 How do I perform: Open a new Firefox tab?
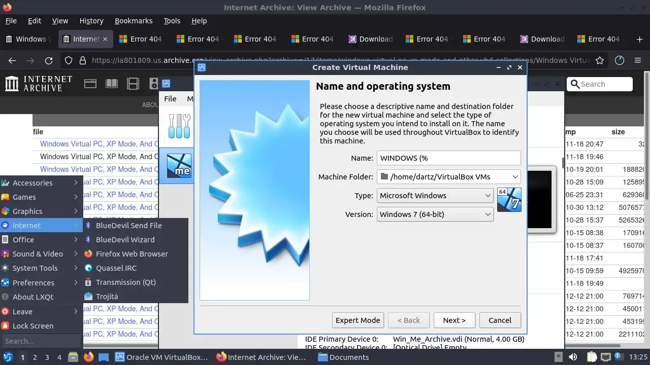pos(639,39)
